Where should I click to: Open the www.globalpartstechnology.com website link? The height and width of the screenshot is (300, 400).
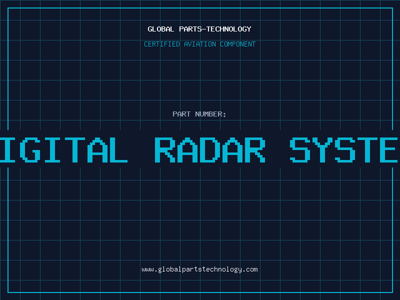pyautogui.click(x=199, y=269)
